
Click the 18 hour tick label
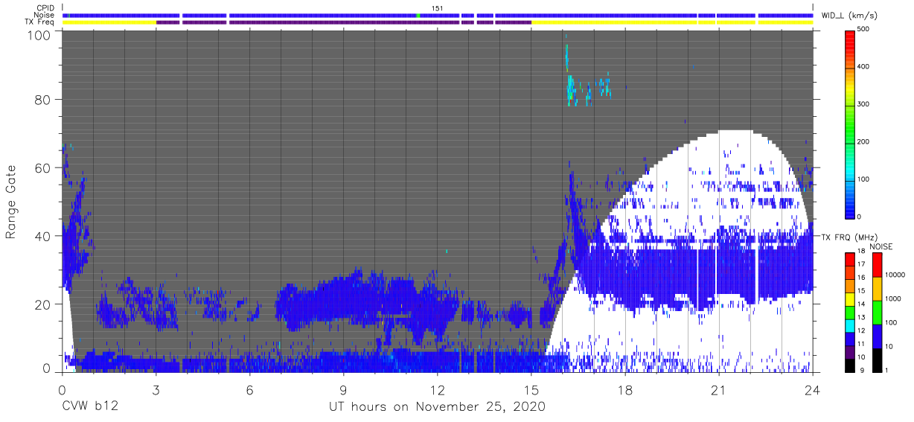pos(624,390)
